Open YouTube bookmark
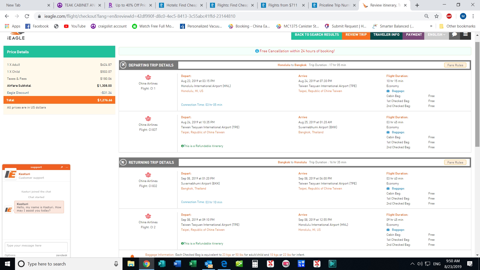The width and height of the screenshot is (480, 270). [x=75, y=26]
